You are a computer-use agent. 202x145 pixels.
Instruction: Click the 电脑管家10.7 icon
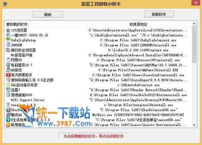[x=8, y=65]
